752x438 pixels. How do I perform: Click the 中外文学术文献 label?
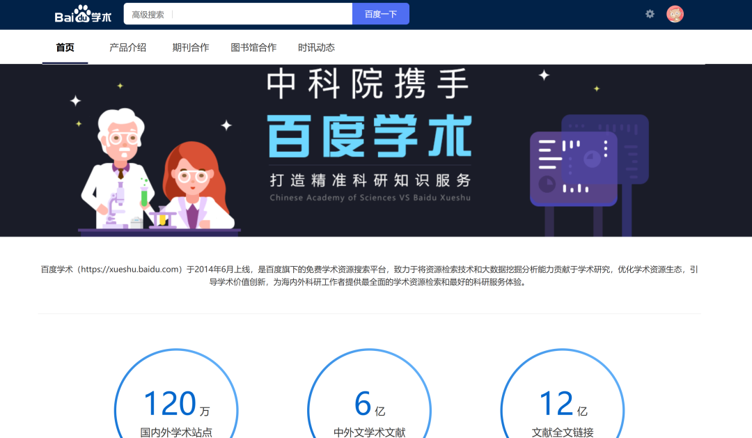point(369,432)
